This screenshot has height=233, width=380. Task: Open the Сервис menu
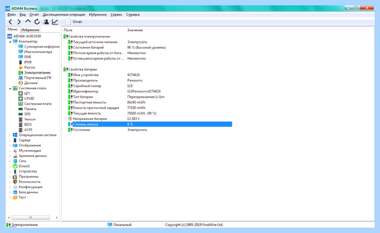click(117, 15)
